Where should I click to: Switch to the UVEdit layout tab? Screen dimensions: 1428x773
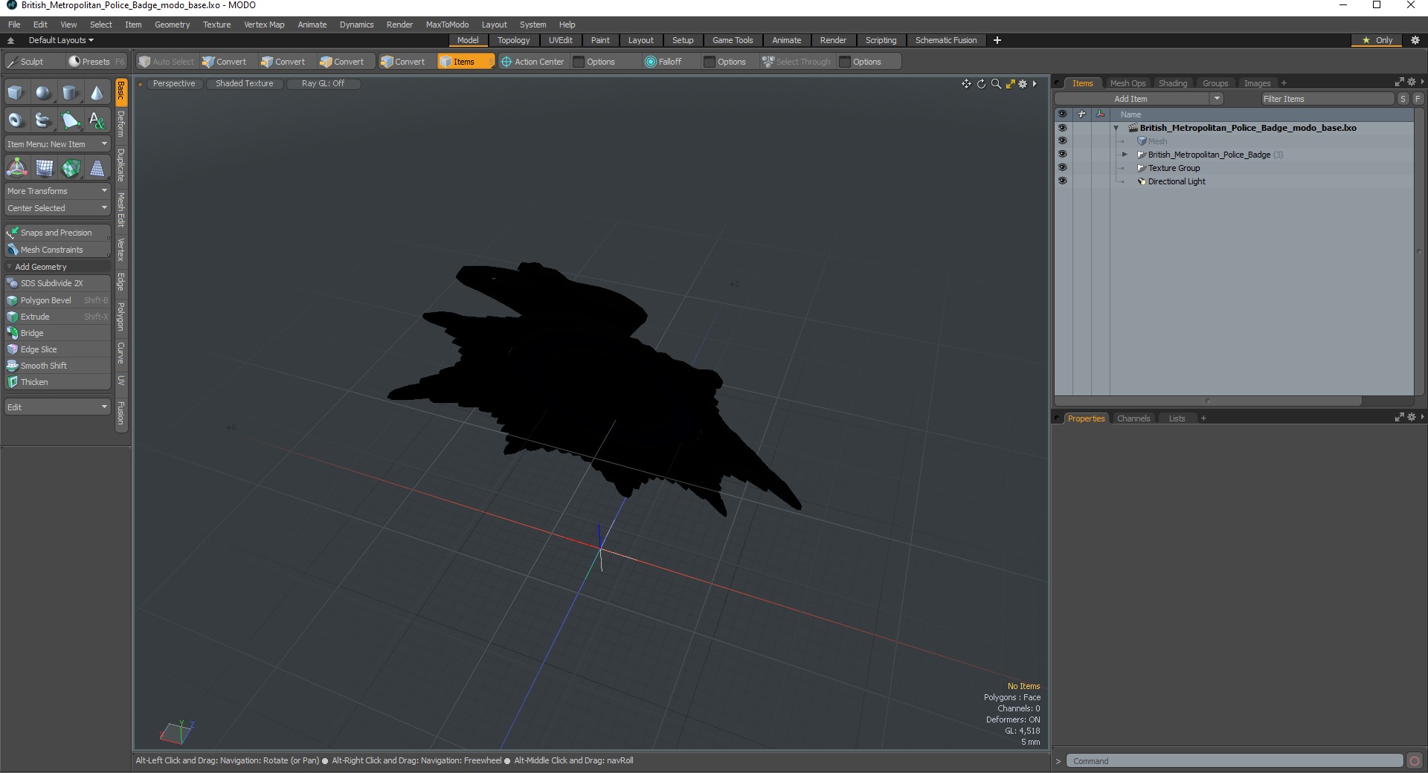pos(560,40)
